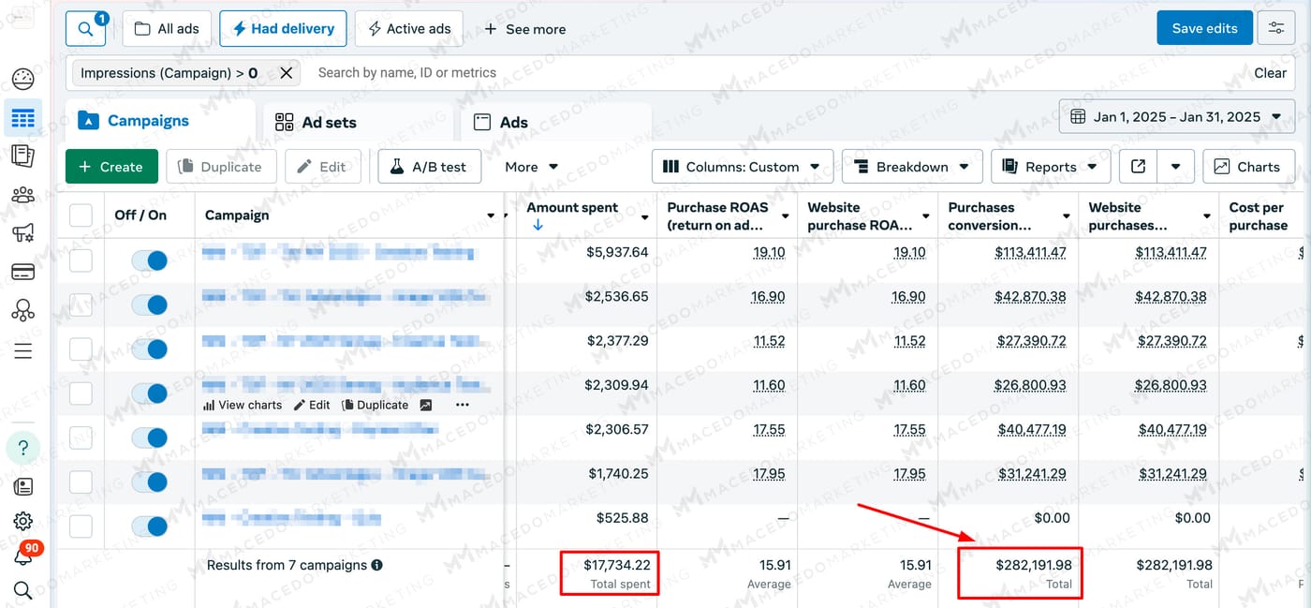1311x608 pixels.
Task: Select checkbox for the $2,377.29 campaign
Action: click(81, 348)
